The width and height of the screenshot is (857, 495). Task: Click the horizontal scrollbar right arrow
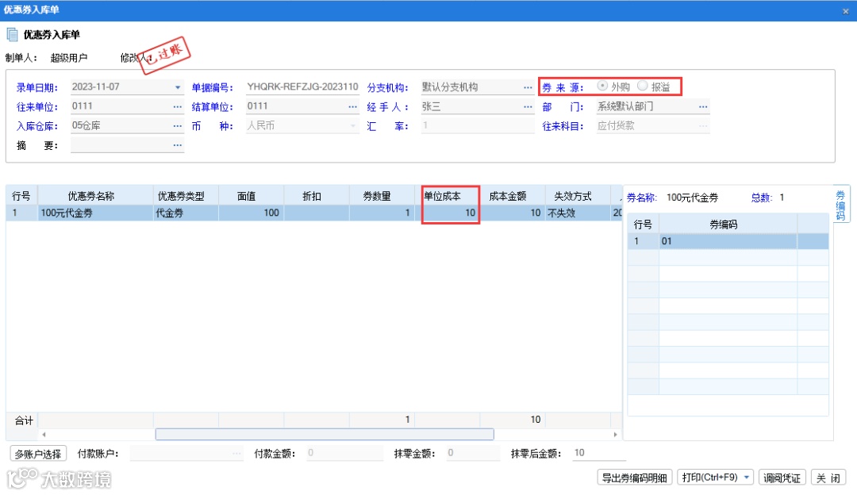[x=616, y=435]
